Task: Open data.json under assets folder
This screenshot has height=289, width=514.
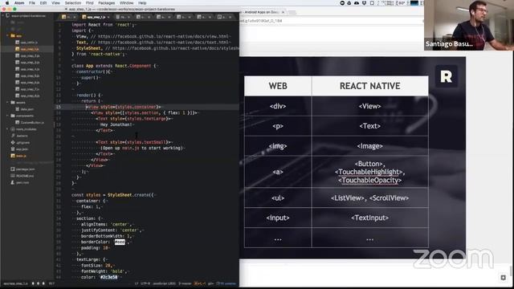Action: tap(27, 109)
